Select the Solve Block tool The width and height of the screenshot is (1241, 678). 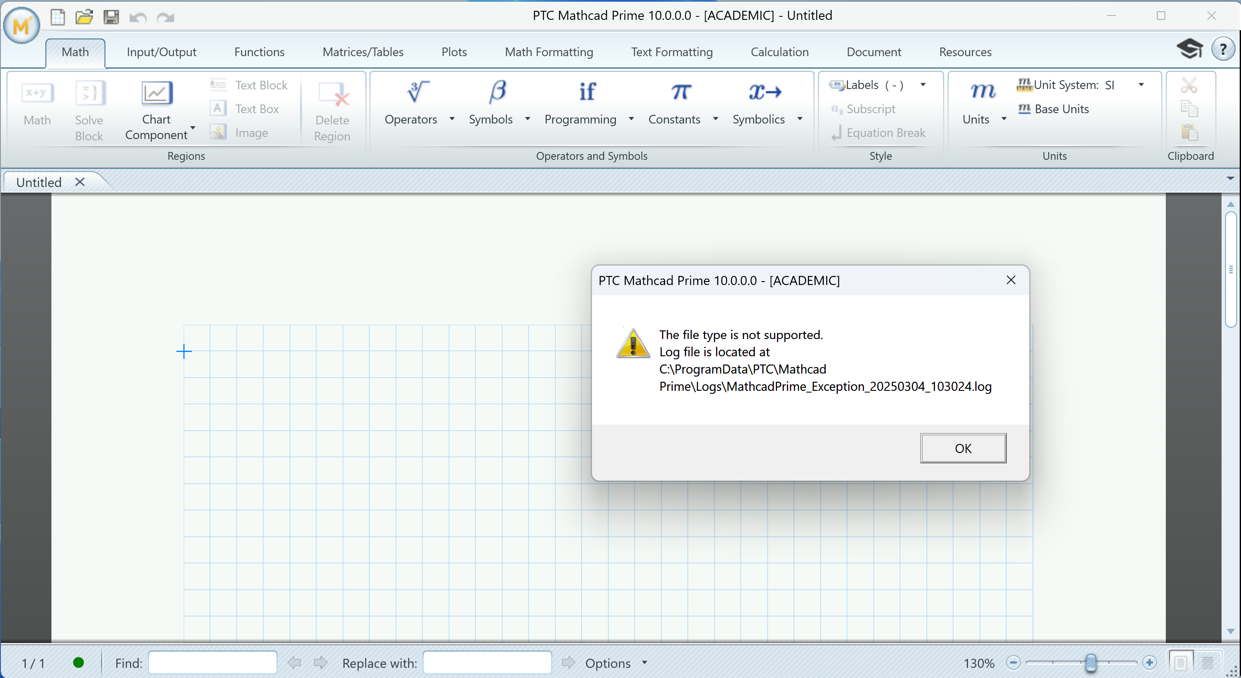[89, 110]
